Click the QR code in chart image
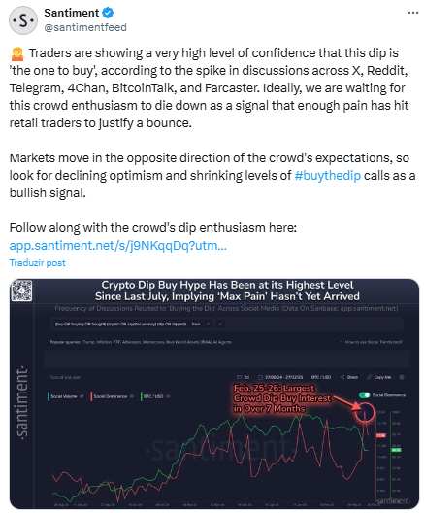424x513 pixels. [22, 291]
